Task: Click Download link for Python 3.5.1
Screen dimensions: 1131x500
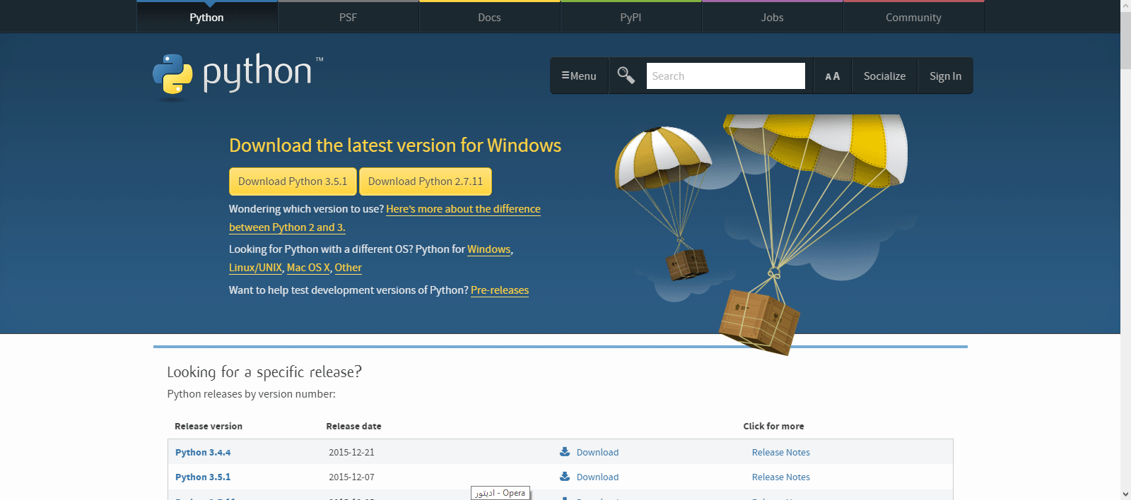Action: tap(597, 477)
